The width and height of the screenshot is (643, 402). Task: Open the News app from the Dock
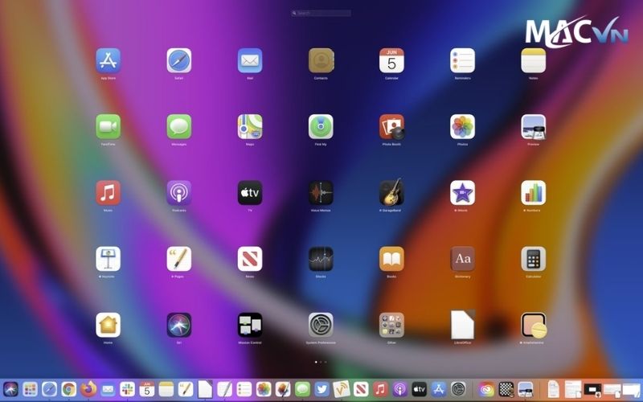click(361, 389)
